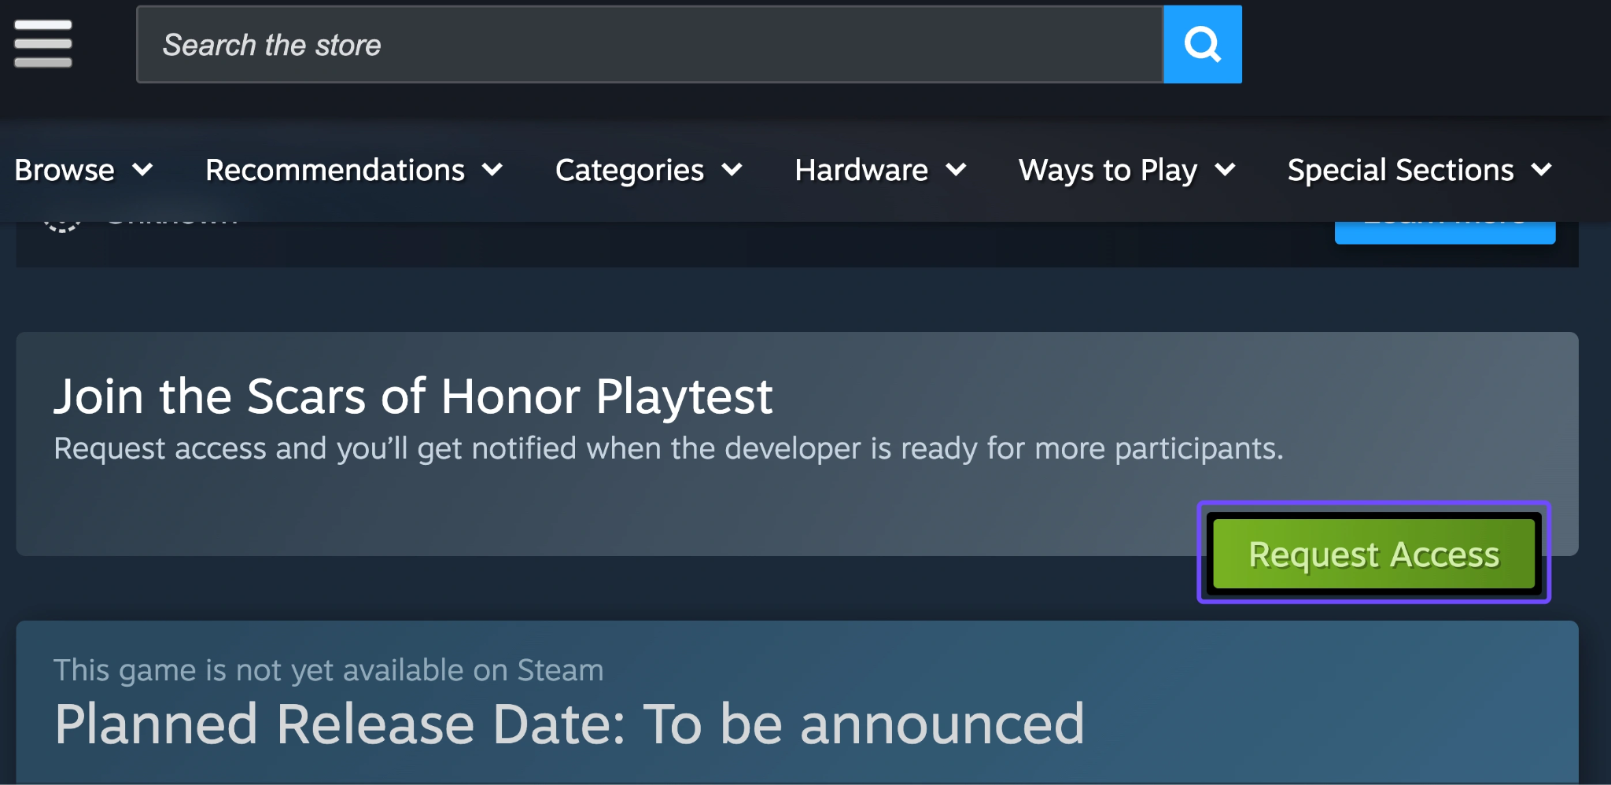
Task: Open the hamburger main menu
Action: point(43,44)
